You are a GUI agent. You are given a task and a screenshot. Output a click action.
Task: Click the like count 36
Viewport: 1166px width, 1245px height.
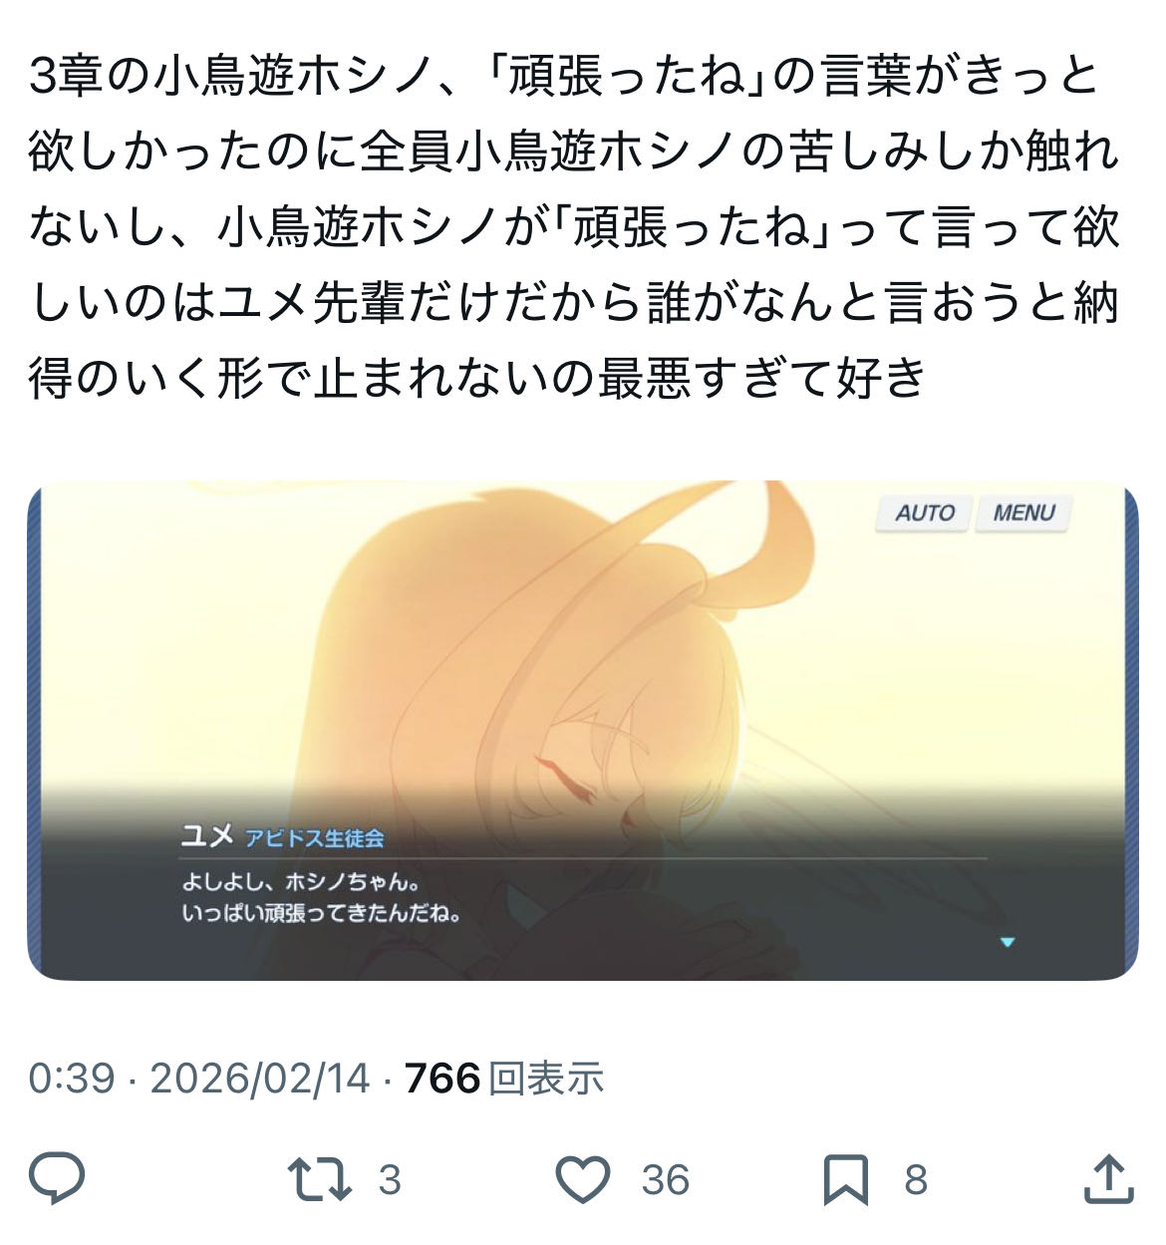pyautogui.click(x=666, y=1180)
